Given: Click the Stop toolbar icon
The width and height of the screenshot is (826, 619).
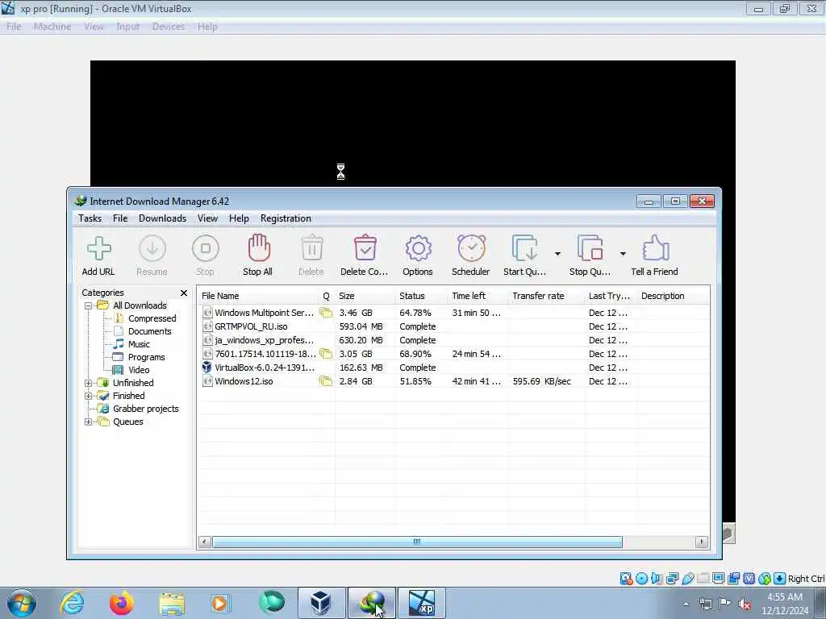Looking at the screenshot, I should coord(206,248).
